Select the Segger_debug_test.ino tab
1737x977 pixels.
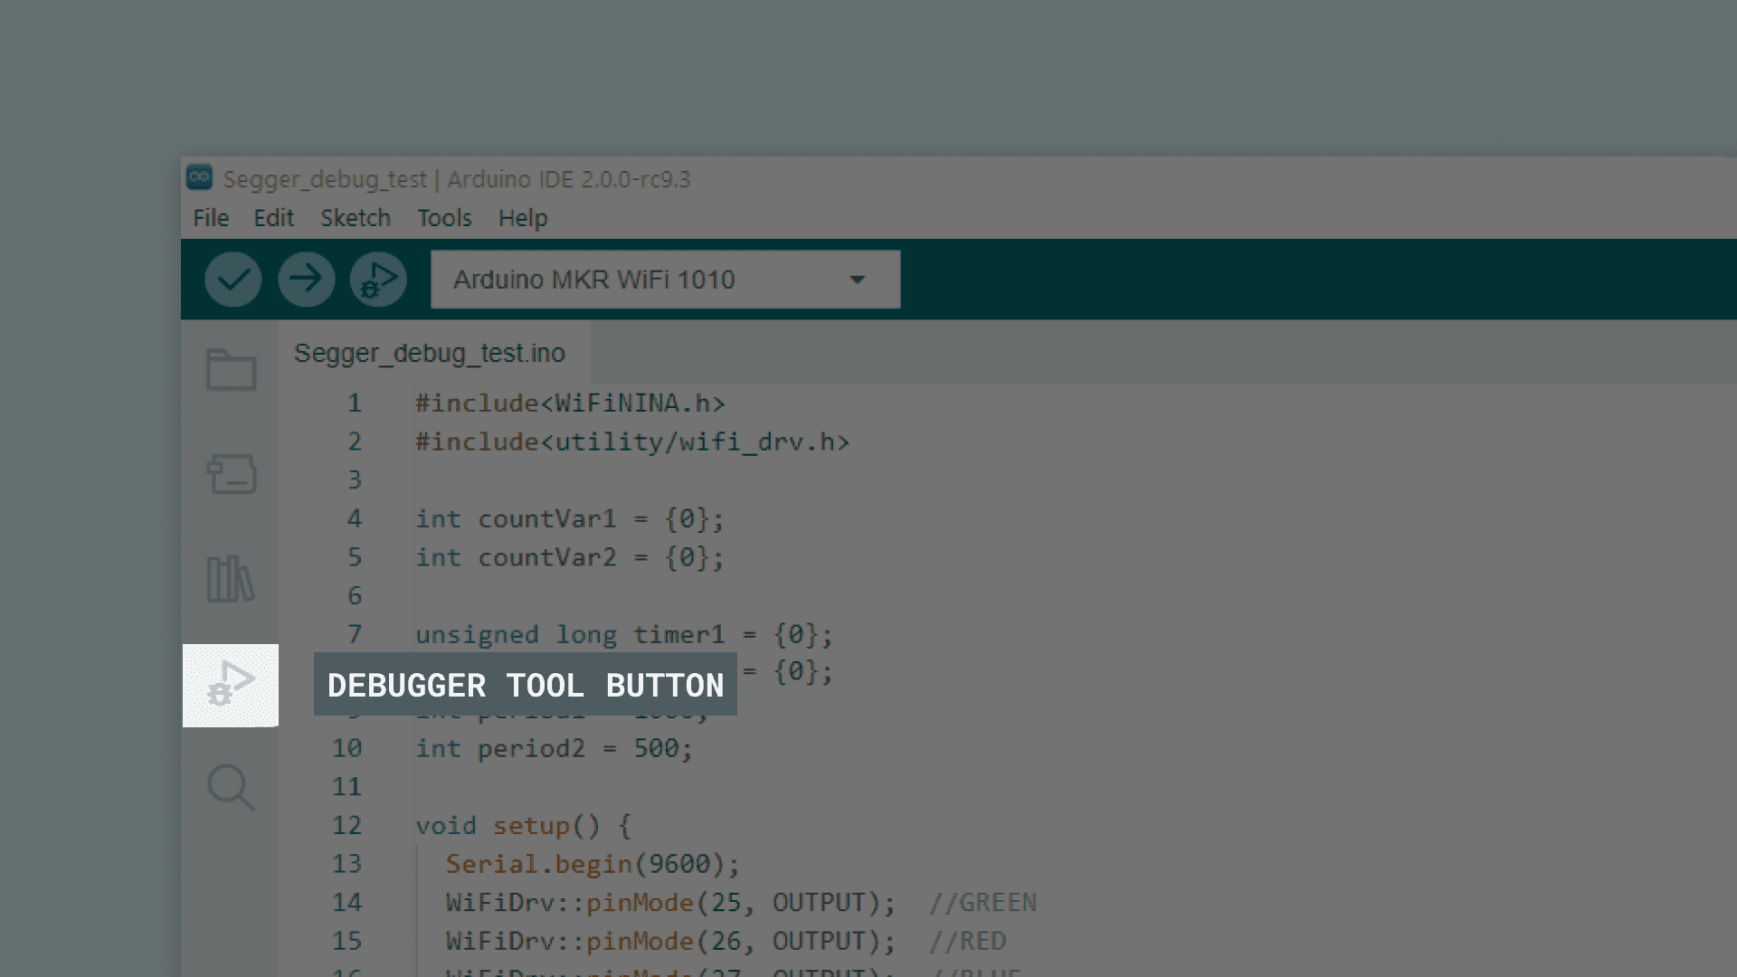[x=430, y=354]
